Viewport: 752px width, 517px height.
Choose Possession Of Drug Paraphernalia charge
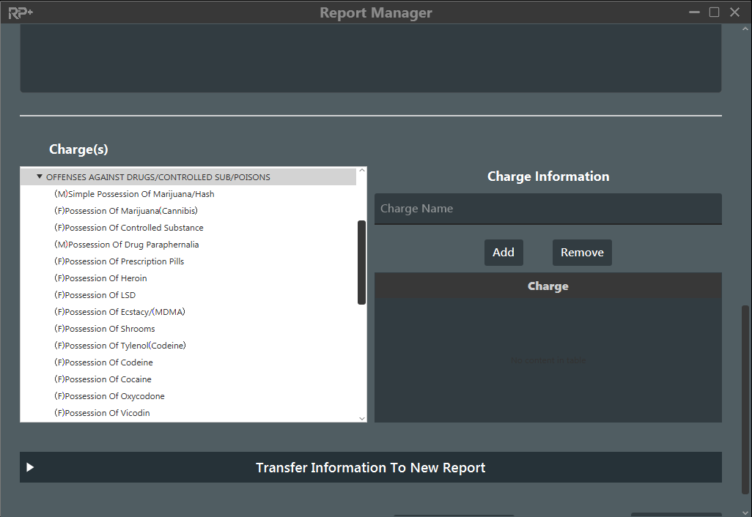coord(126,245)
